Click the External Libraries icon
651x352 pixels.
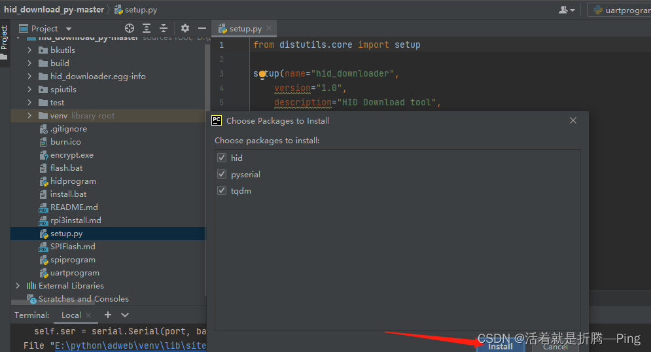click(x=31, y=285)
